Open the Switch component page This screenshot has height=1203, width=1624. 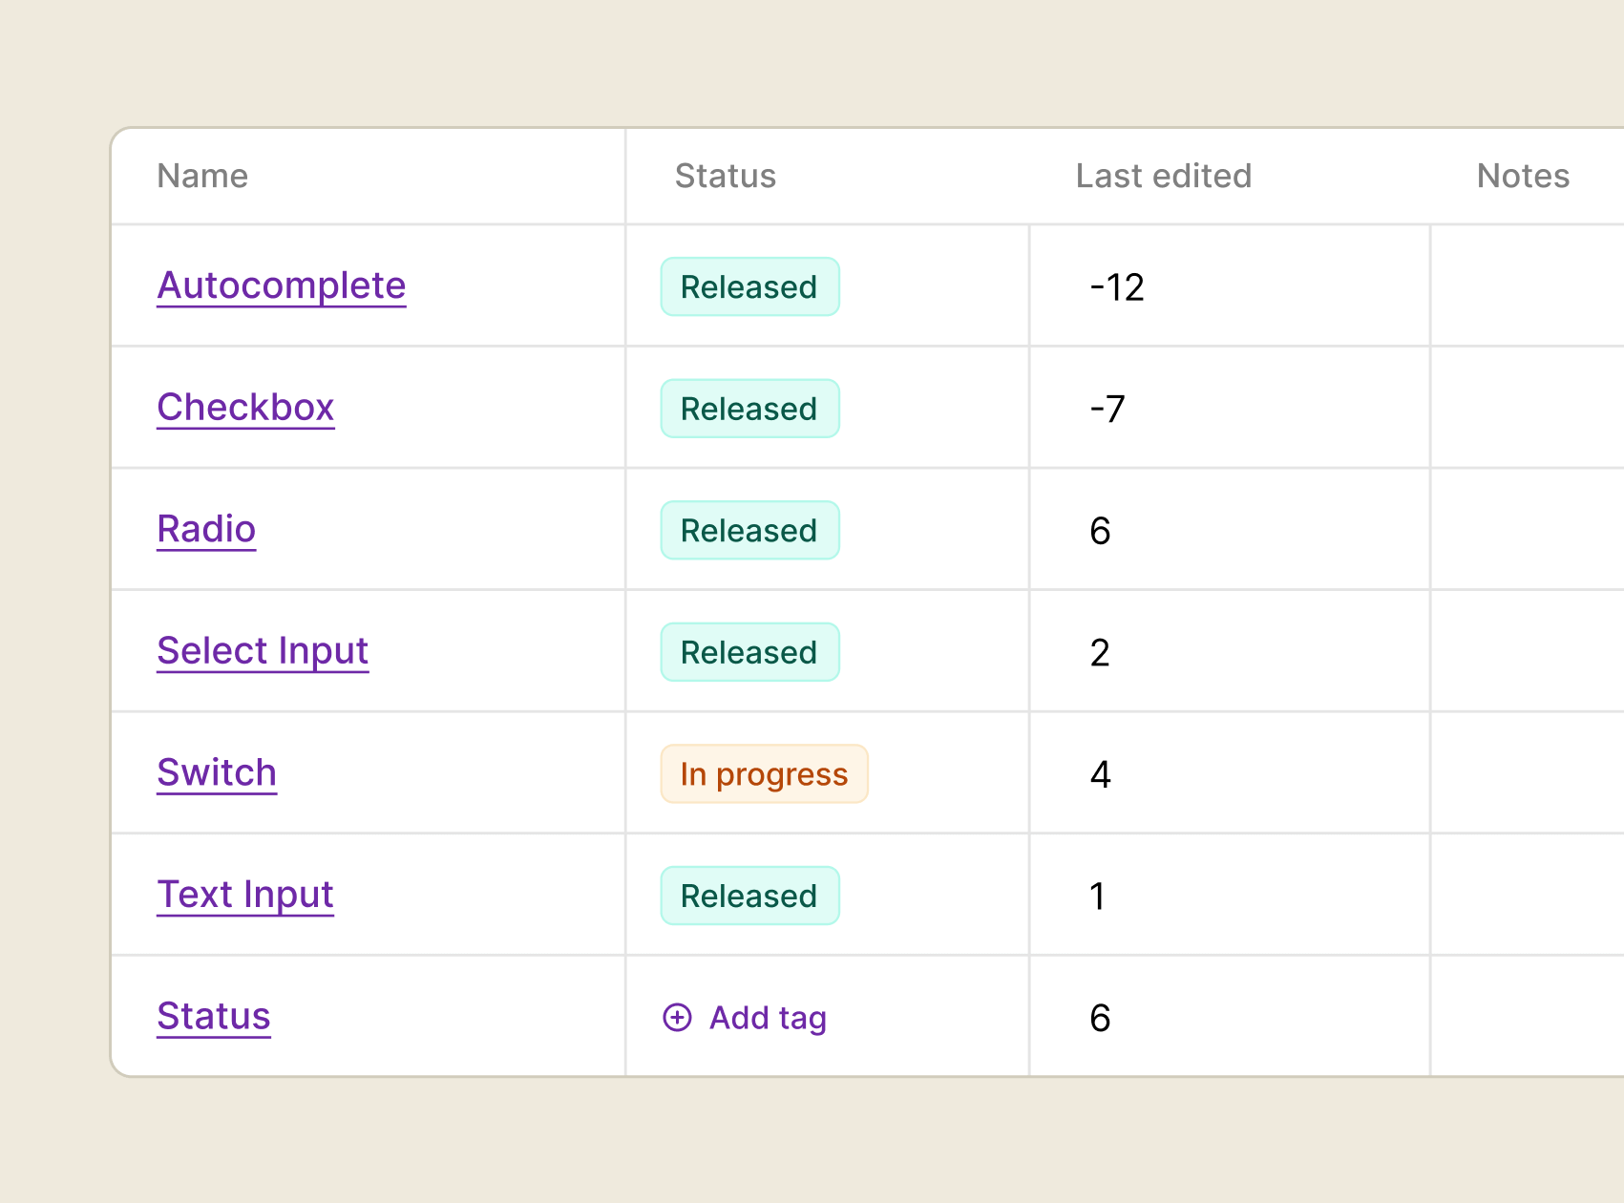pyautogui.click(x=217, y=772)
